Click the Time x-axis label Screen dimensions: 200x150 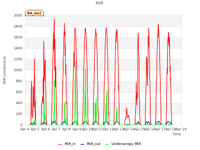177,134
